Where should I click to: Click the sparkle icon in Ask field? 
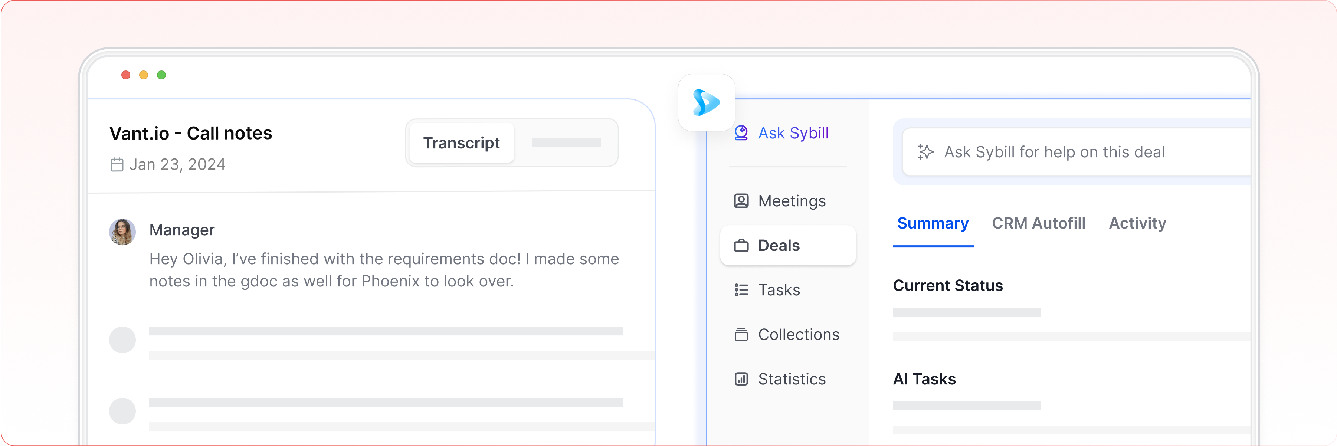pos(925,152)
